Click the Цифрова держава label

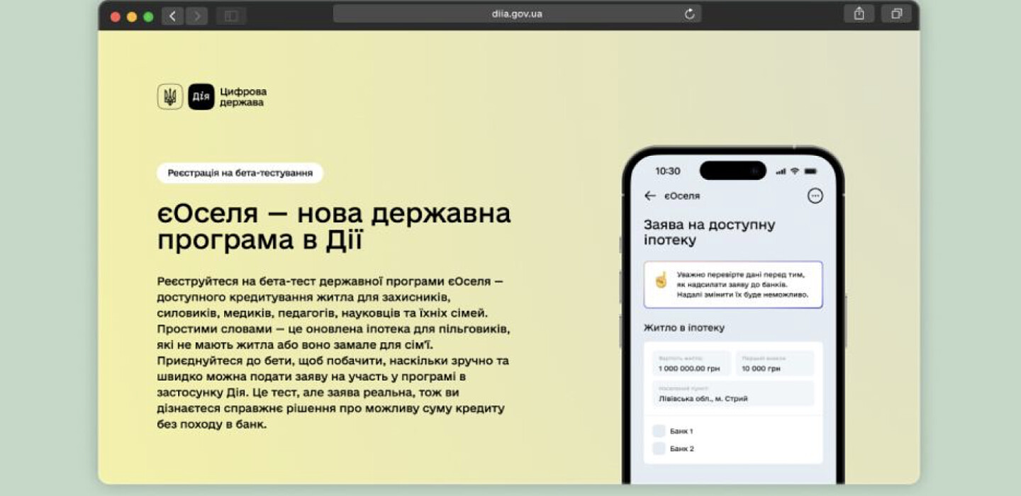point(243,97)
